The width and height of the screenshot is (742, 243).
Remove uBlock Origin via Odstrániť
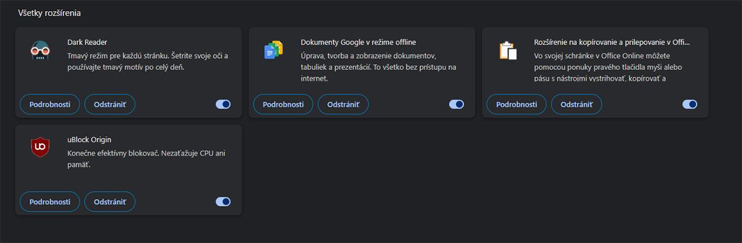[110, 202]
